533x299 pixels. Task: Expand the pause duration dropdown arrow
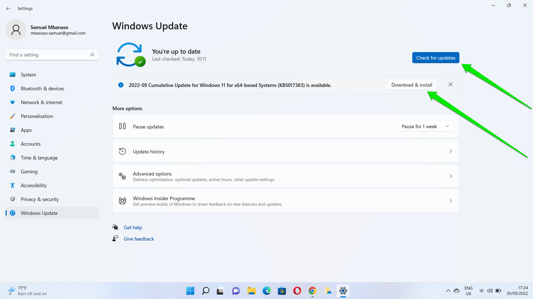(x=447, y=126)
